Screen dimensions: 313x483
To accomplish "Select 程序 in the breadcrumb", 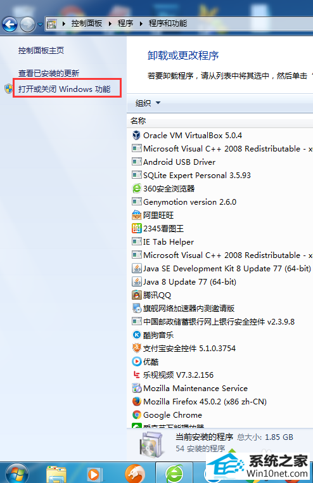I will tap(125, 23).
